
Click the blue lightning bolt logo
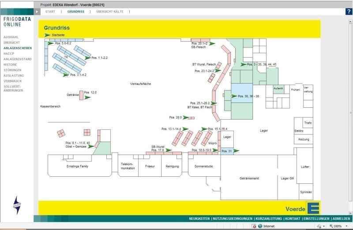tap(17, 205)
